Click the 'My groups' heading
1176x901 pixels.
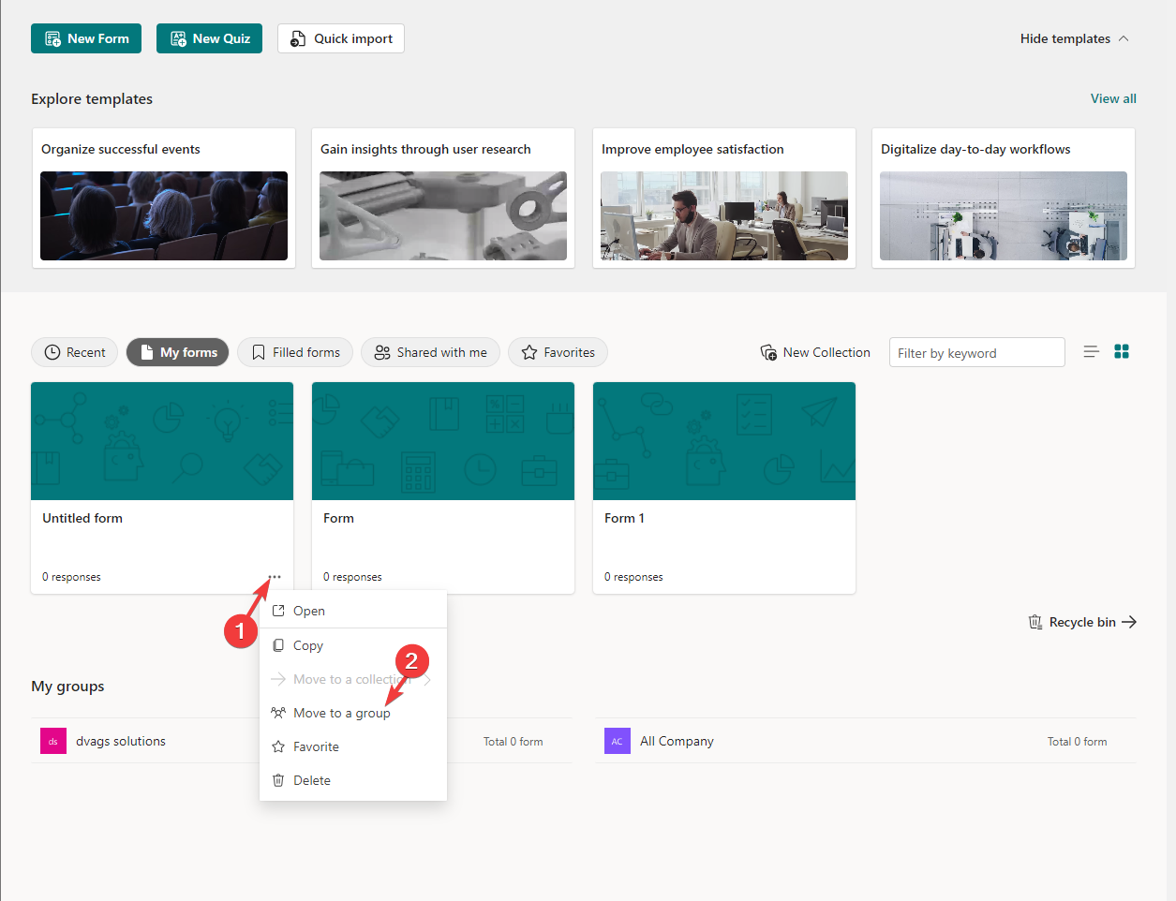point(67,686)
